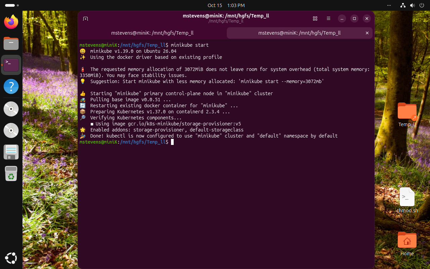
Task: Open the volume speaker icon
Action: tap(413, 5)
